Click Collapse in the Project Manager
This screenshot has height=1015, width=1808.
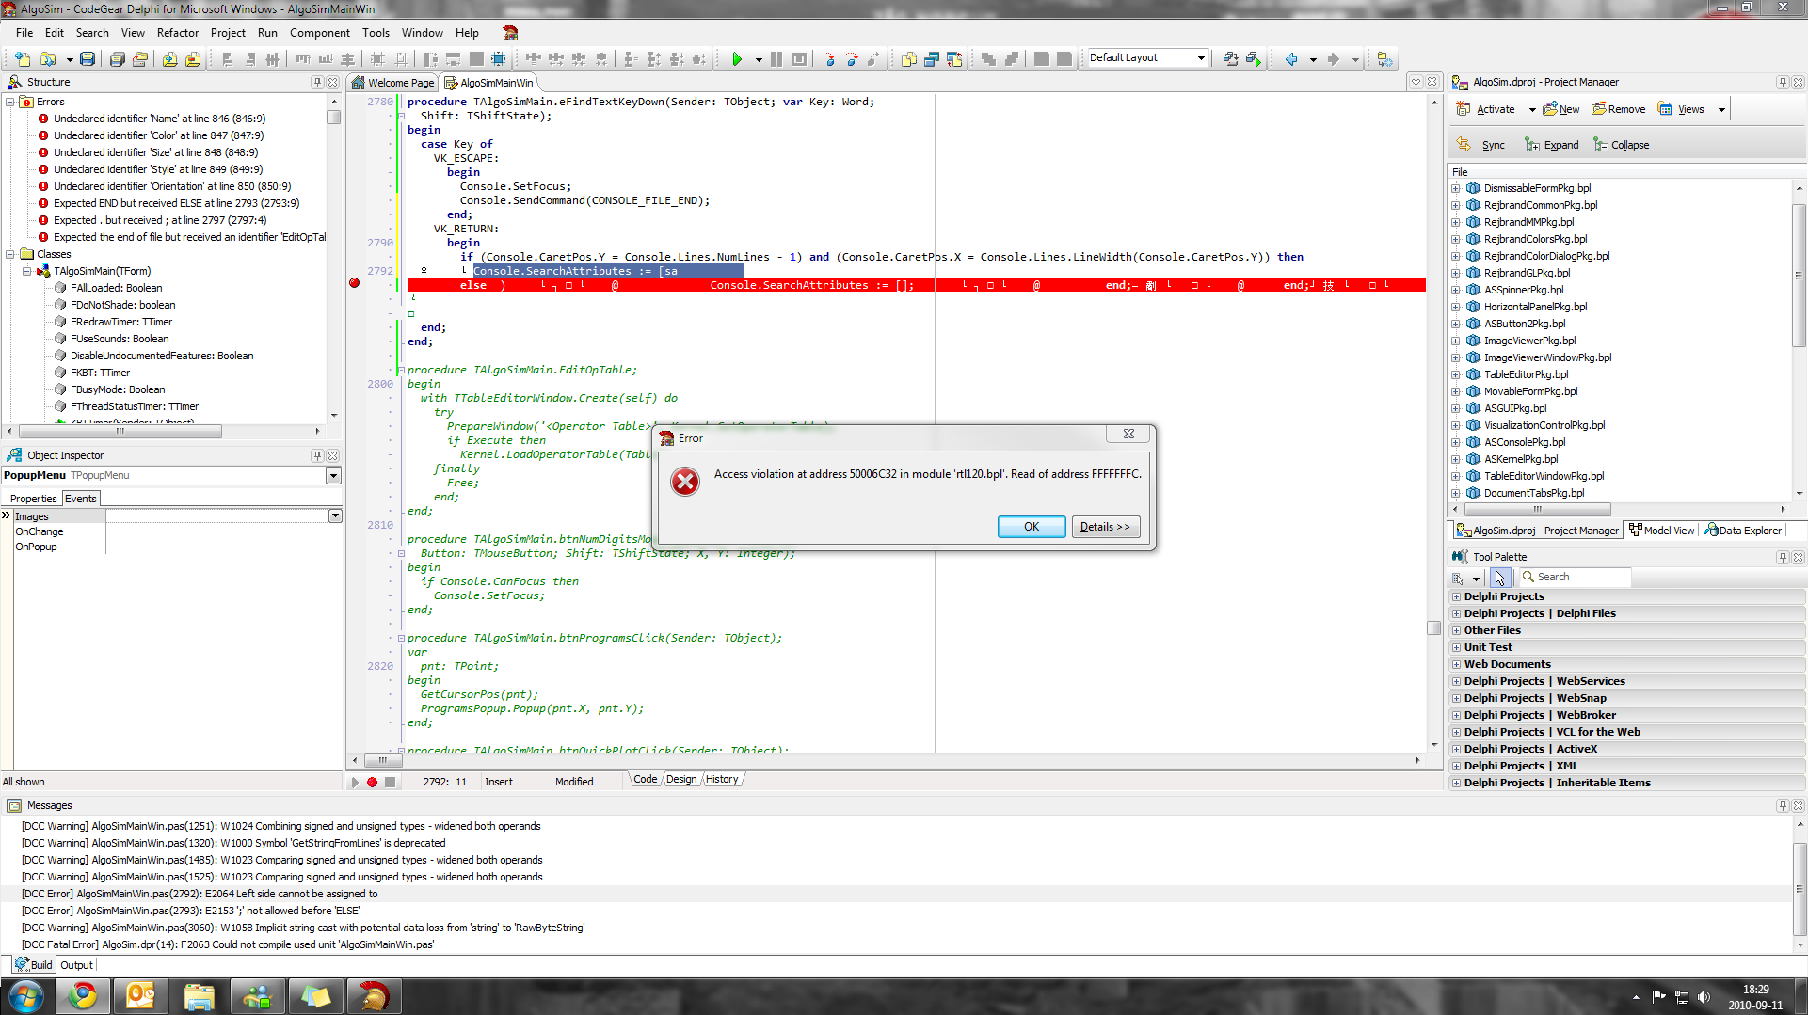1621,145
